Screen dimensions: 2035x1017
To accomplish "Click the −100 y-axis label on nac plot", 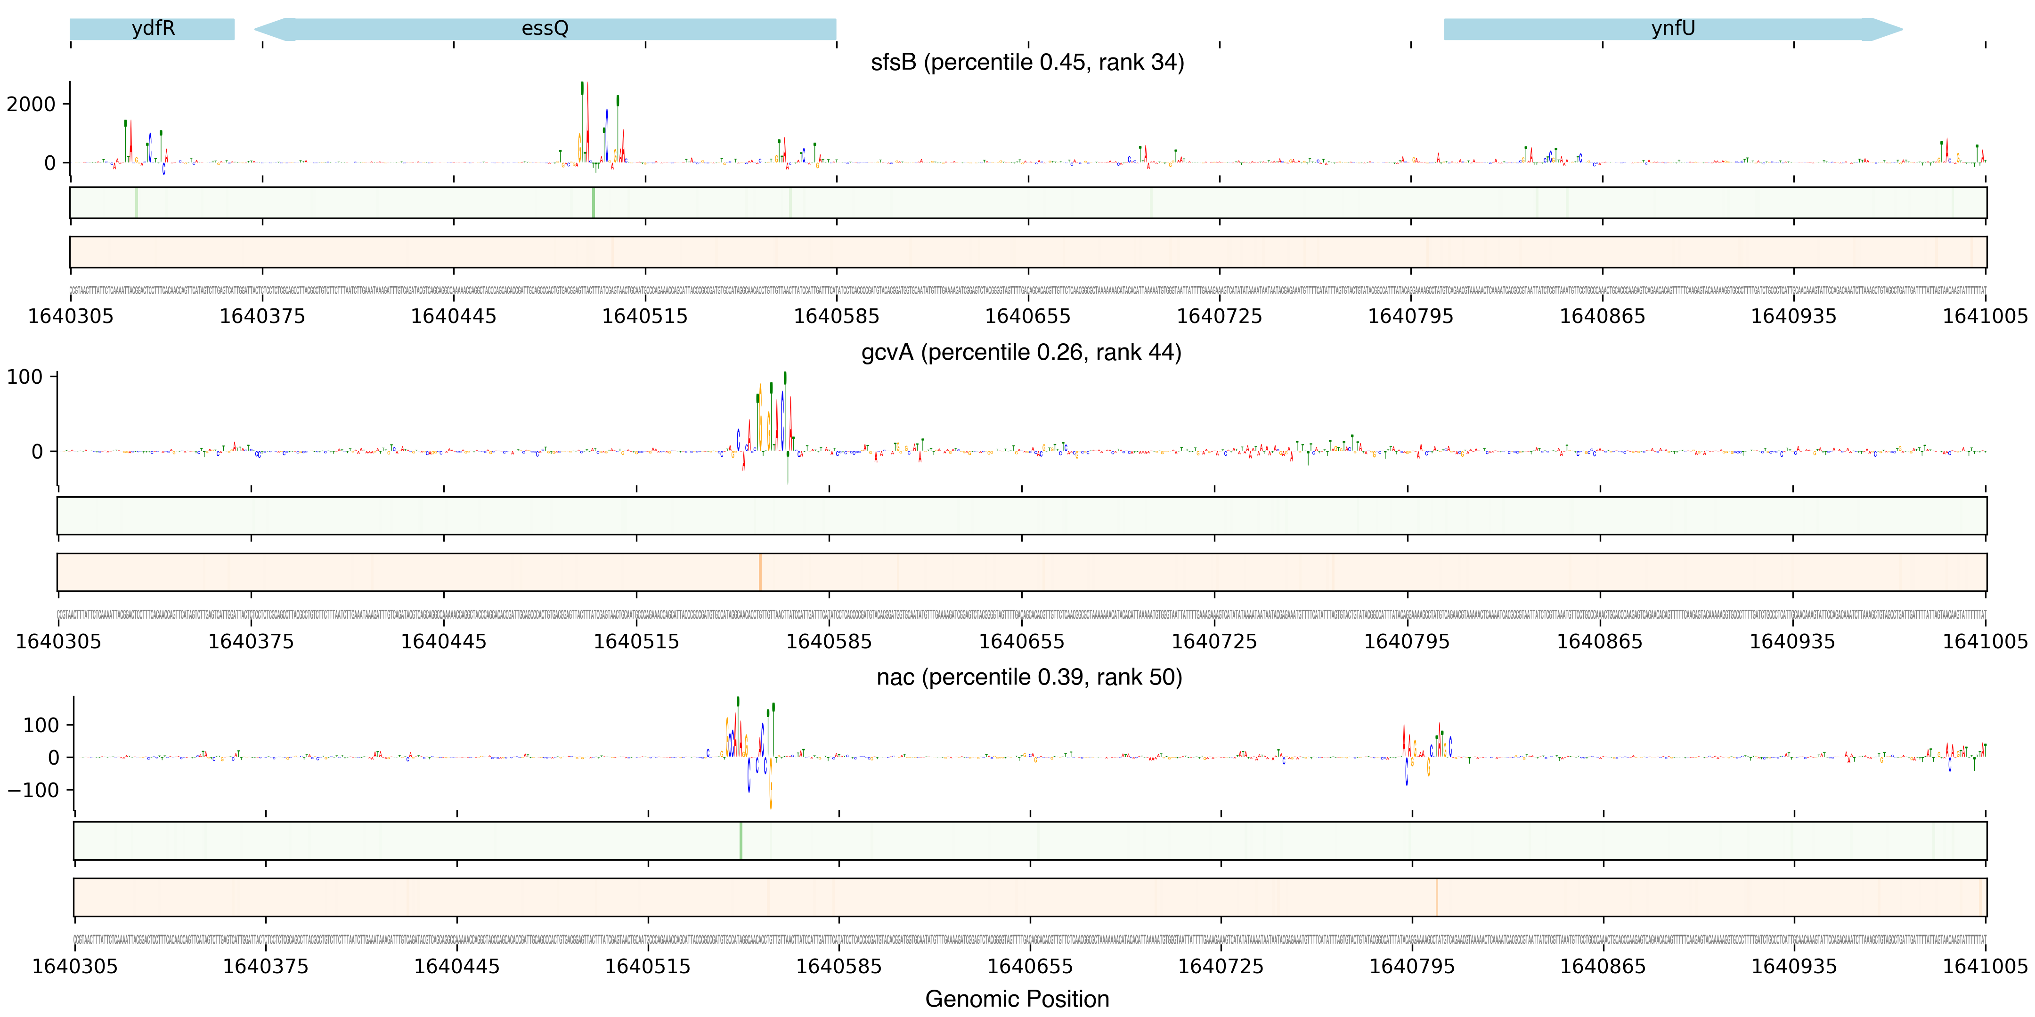I will pos(33,790).
